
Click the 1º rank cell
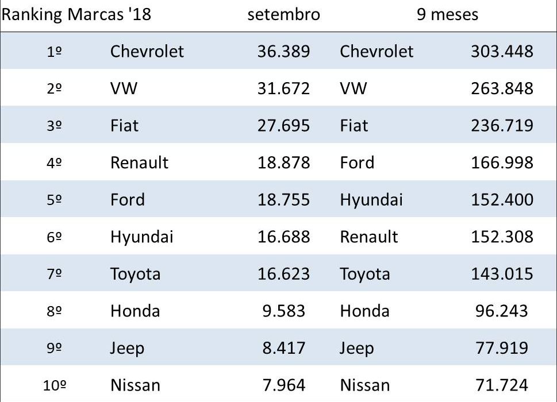click(x=55, y=52)
